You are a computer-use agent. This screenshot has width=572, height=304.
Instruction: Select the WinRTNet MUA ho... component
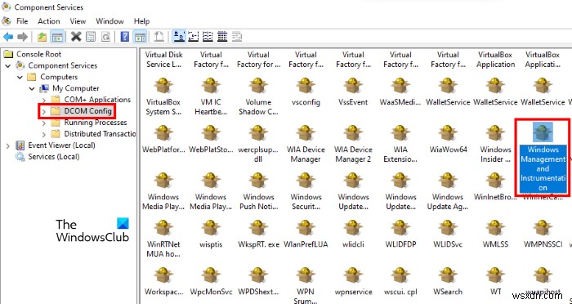[x=163, y=239]
